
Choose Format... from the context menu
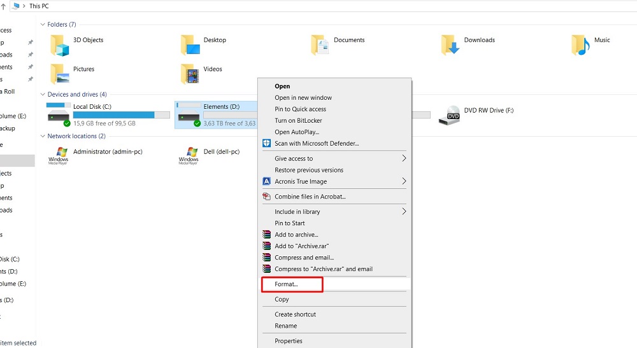pos(287,284)
